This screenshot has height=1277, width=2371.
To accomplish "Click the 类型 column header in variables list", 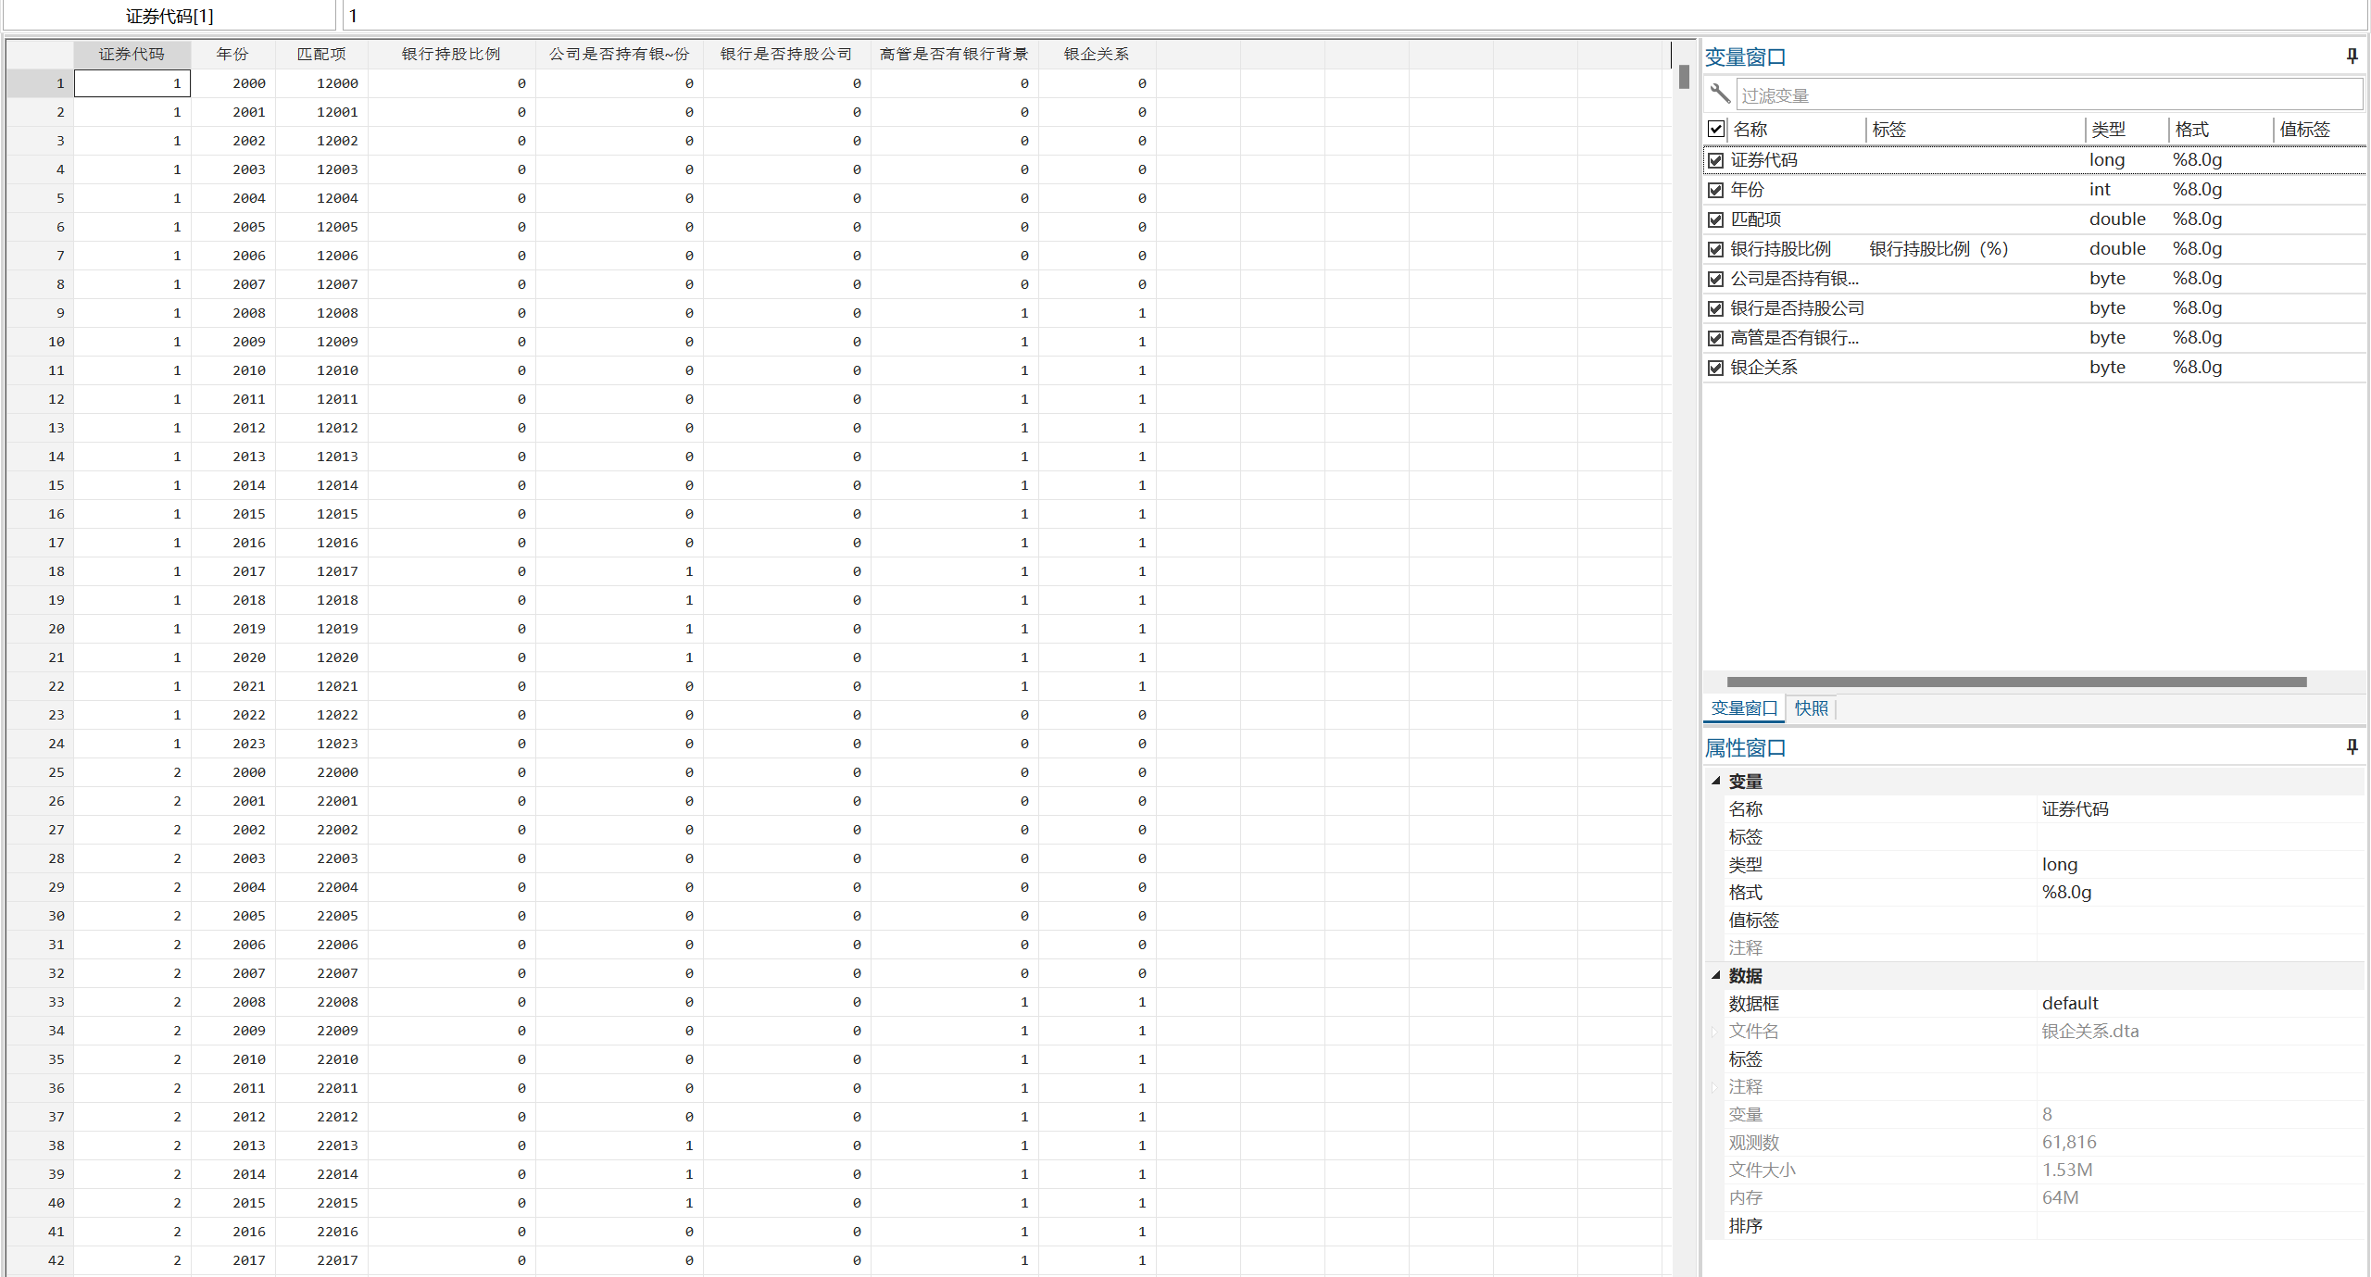I will (x=2108, y=130).
